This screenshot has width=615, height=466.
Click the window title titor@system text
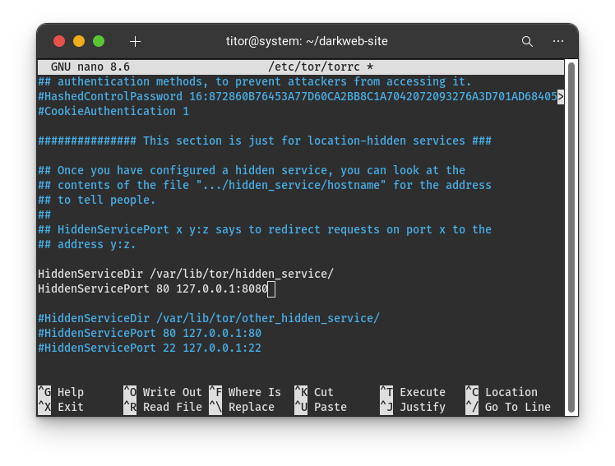tap(307, 41)
